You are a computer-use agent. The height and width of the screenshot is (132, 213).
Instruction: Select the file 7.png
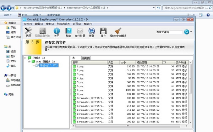coord(80,90)
